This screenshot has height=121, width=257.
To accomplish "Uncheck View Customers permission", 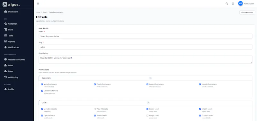I will click(42, 84).
